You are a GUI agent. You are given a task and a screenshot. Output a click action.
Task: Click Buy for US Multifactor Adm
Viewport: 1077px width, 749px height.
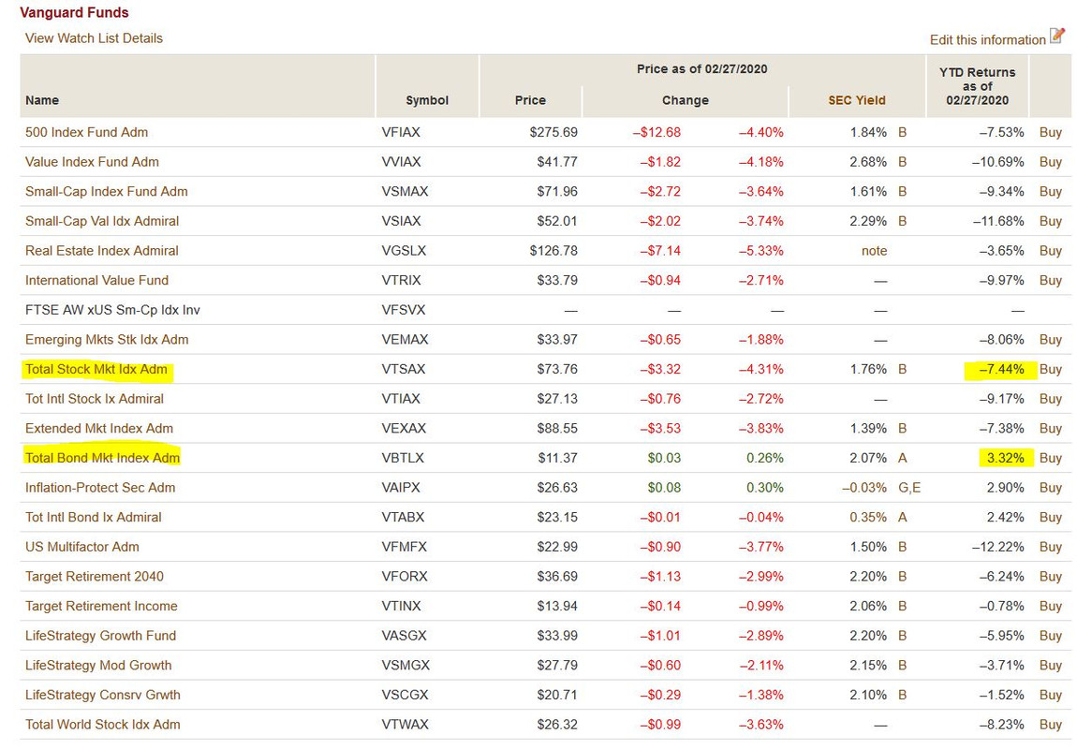[1050, 546]
